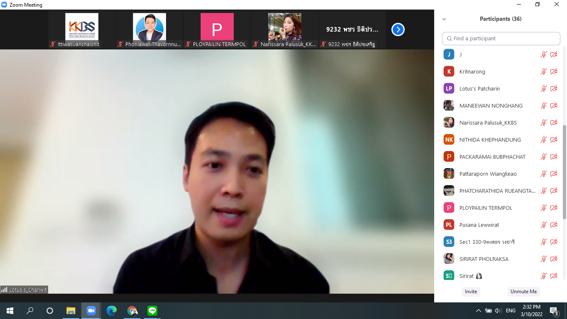Select PLOYPAILIN TERMPOL gallery thumbnail
This screenshot has height=319, width=567.
tap(217, 30)
